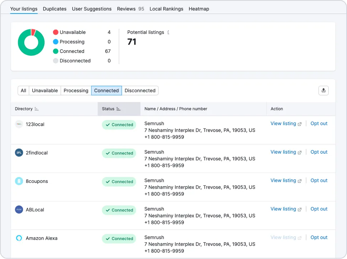Viewport: 347px width, 259px height.
Task: Opt out of 8coupons
Action: click(x=319, y=180)
